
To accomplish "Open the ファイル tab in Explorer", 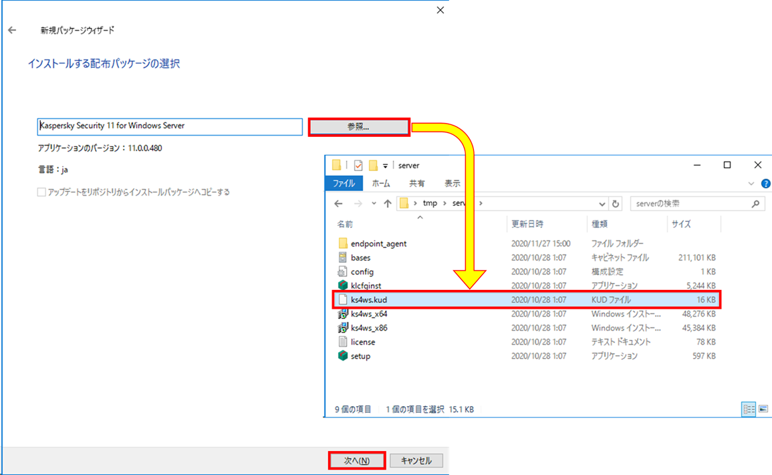I will [x=344, y=183].
